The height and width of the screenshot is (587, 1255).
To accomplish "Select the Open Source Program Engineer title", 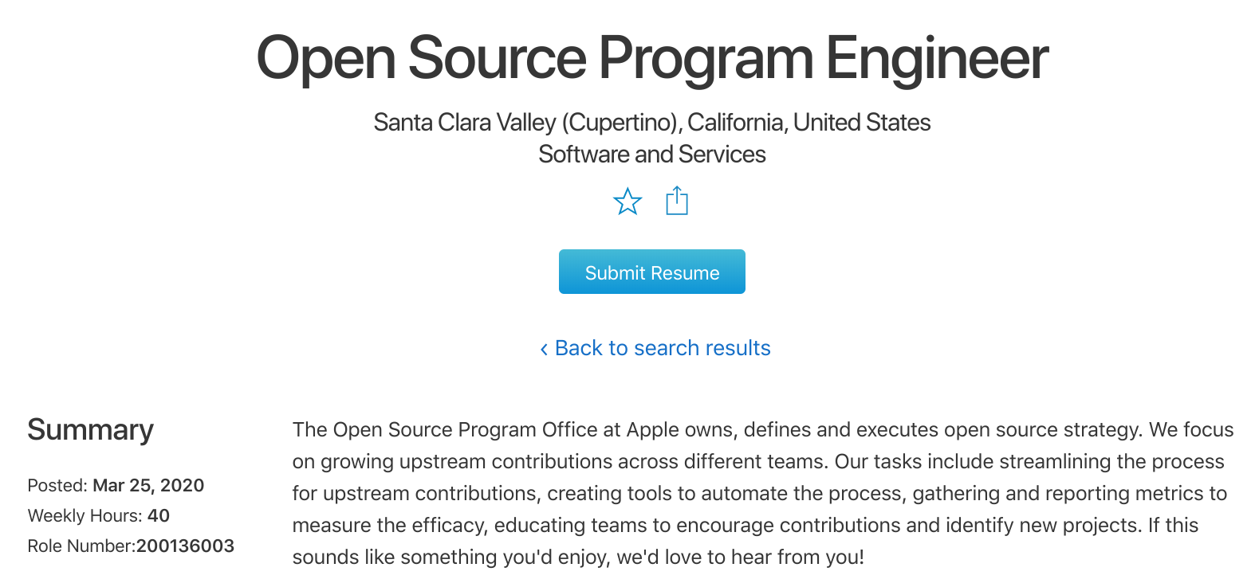I will tap(652, 58).
